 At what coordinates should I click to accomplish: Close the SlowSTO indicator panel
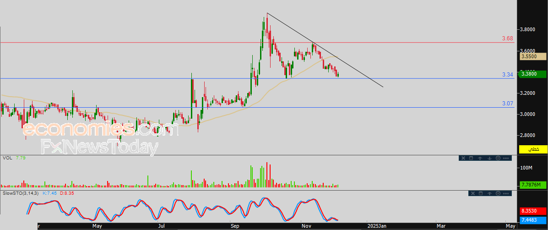tap(472, 193)
